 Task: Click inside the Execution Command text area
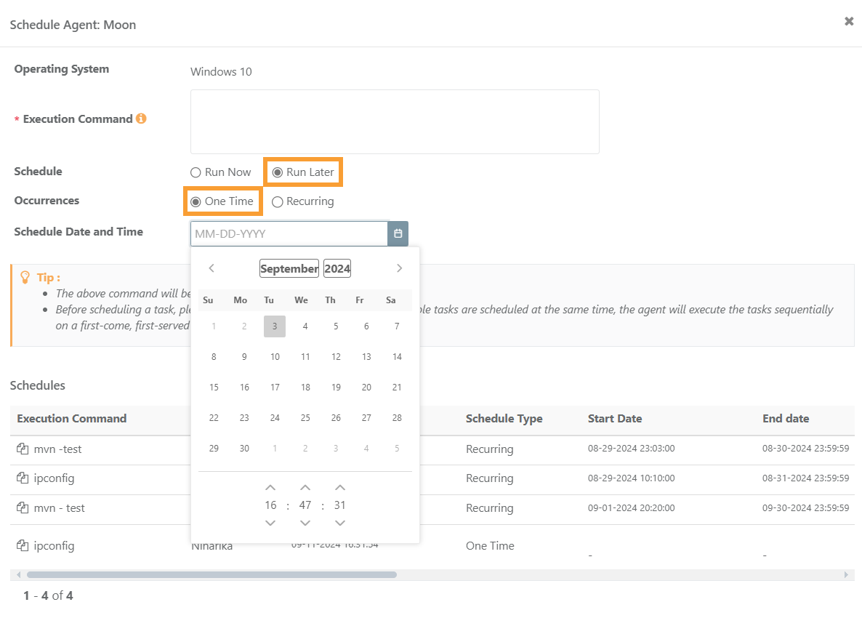coord(395,121)
